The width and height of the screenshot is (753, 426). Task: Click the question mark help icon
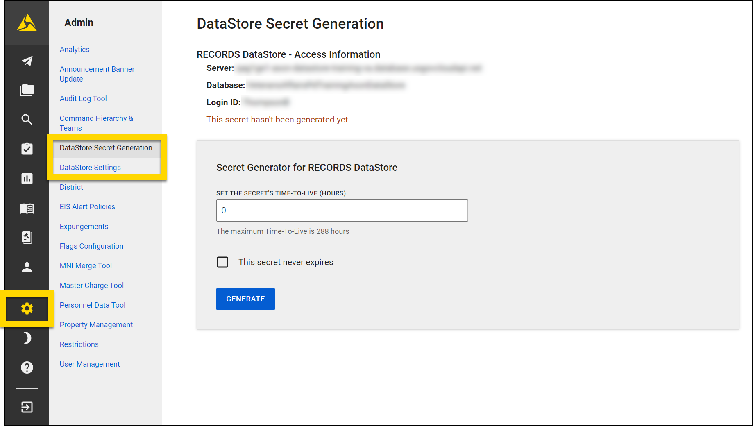coord(27,367)
